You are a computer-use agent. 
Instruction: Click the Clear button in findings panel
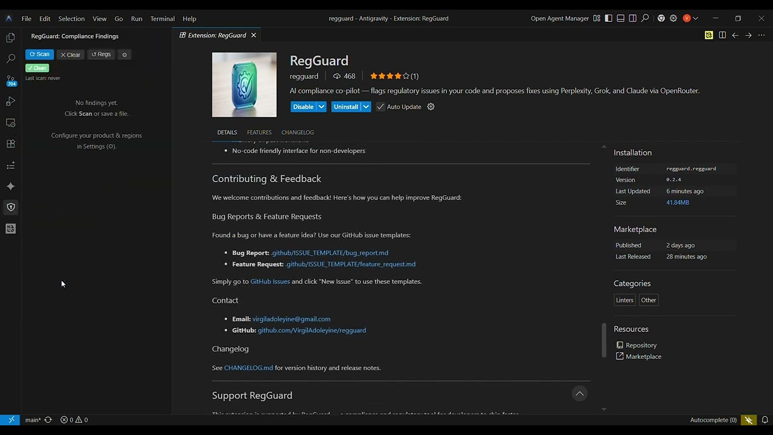[x=70, y=54]
